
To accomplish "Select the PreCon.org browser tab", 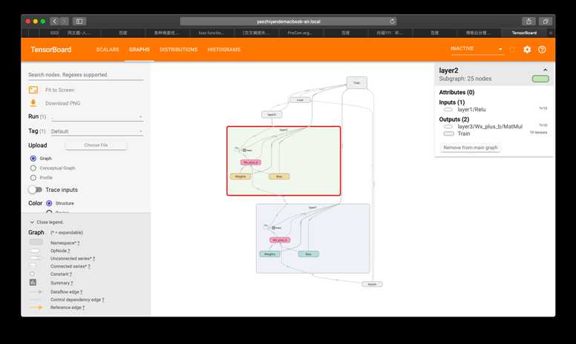I will (x=300, y=33).
